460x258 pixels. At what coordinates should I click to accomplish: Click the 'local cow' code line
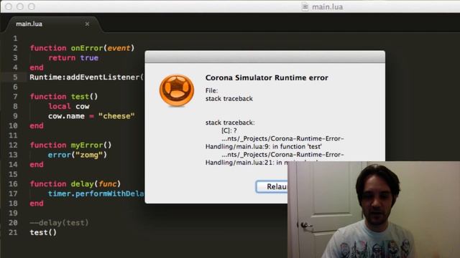point(69,107)
